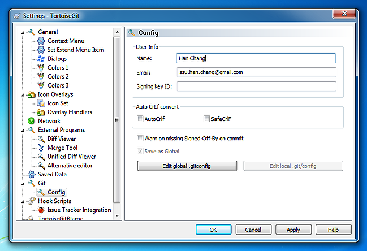The height and width of the screenshot is (251, 367).
Task: Click the Config wrench icon in tree
Action: [41, 192]
